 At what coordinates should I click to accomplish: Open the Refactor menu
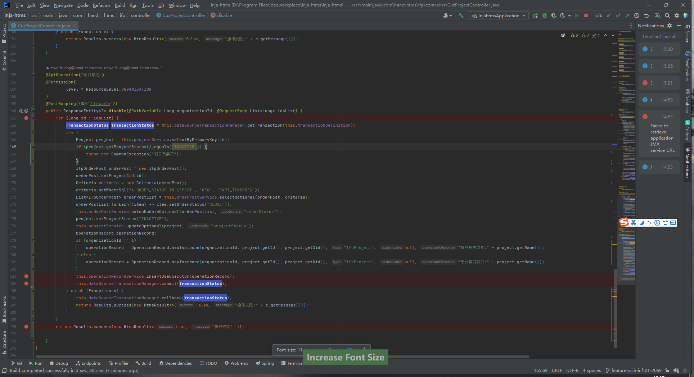coord(102,5)
